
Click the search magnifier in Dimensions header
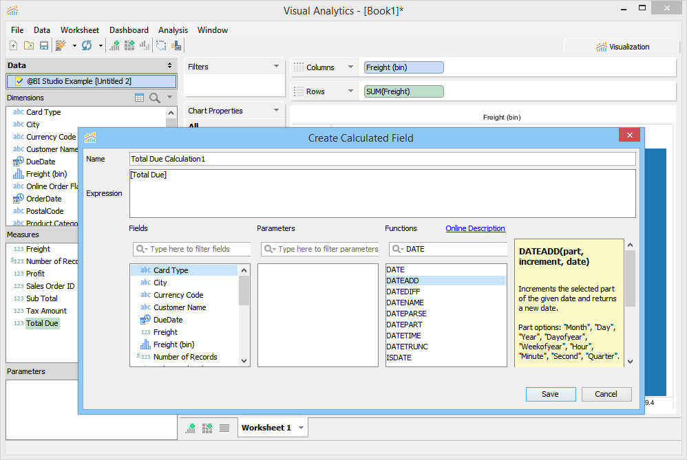(155, 98)
